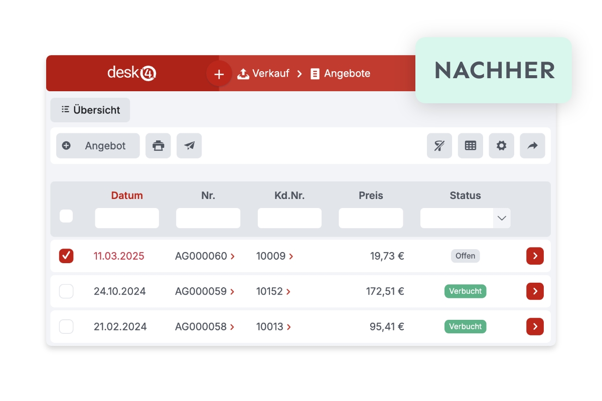Sort by the Kd.Nr. column header
The image size is (602, 401).
tap(289, 195)
